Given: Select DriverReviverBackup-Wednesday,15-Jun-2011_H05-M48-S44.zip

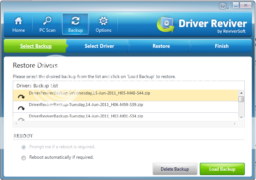Looking at the screenshot, I should (x=126, y=95).
